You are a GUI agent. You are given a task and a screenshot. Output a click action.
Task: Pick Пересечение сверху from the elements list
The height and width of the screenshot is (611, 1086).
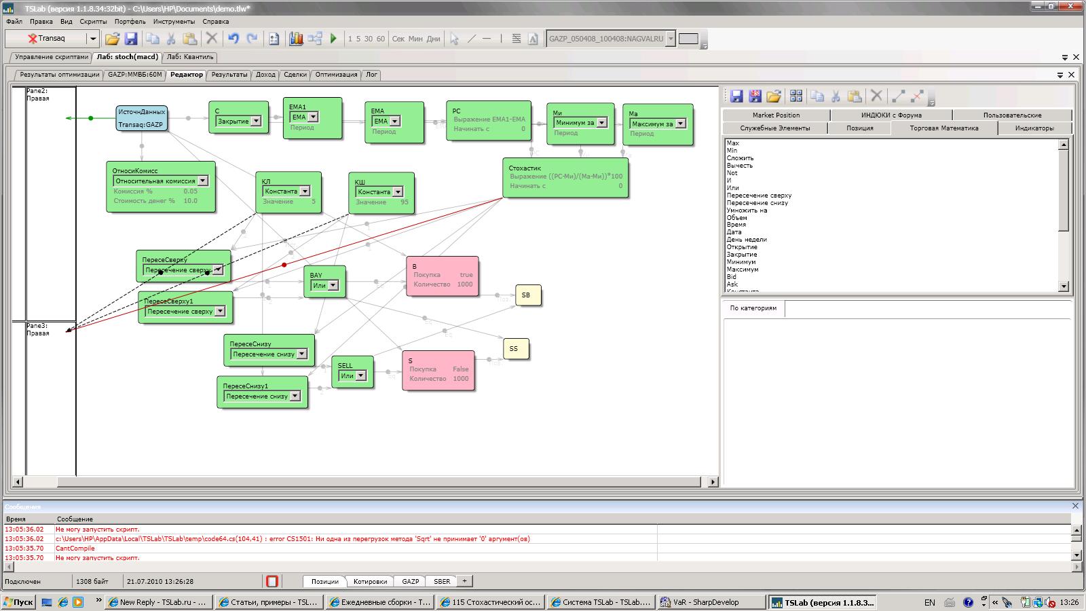coord(759,196)
